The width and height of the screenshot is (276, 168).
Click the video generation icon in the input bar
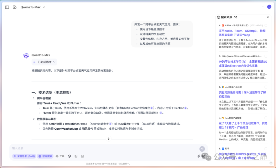[x=82, y=156]
